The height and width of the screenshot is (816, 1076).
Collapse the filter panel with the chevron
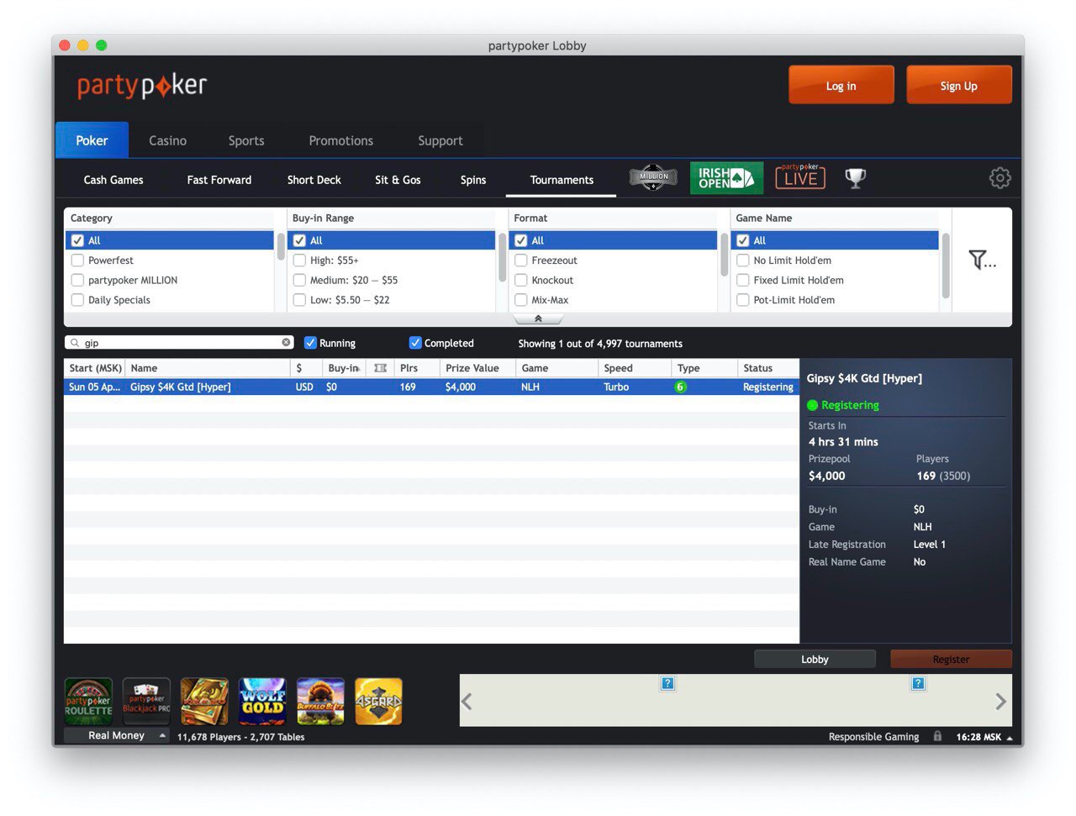pos(538,319)
